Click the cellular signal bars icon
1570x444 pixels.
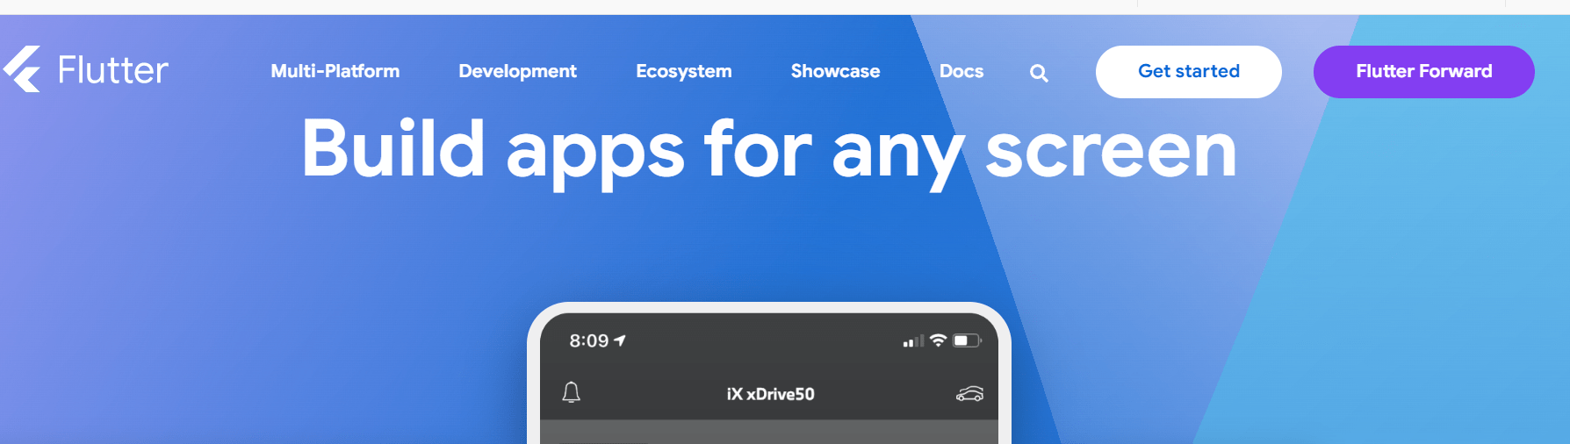(x=913, y=340)
